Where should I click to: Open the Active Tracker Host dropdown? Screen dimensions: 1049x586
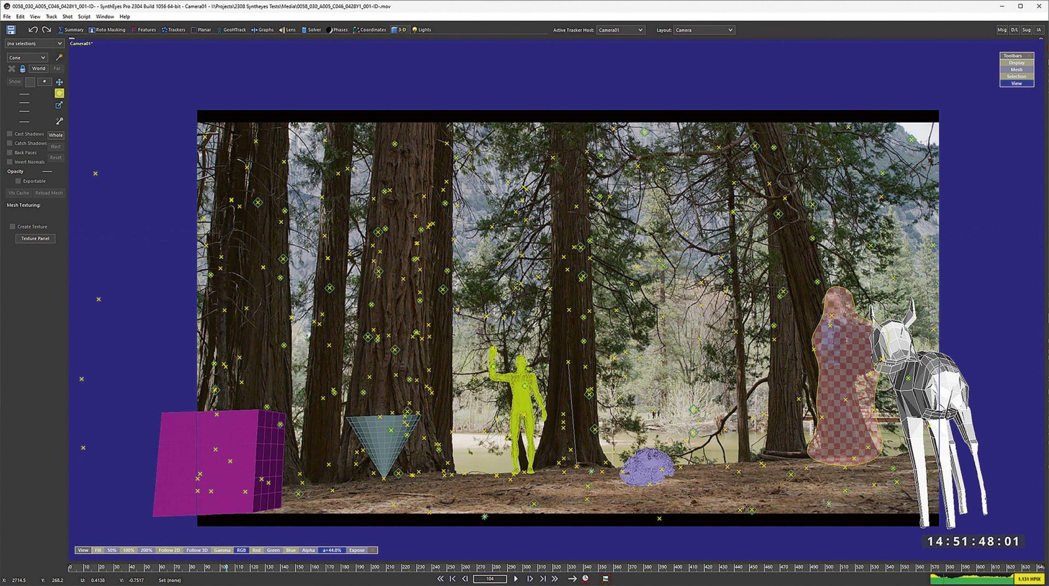tap(621, 30)
